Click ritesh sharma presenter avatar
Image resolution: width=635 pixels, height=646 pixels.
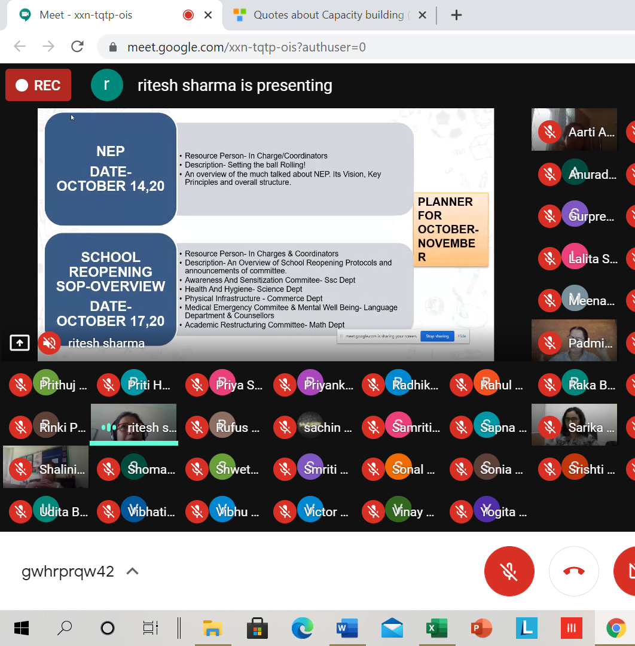tap(106, 86)
